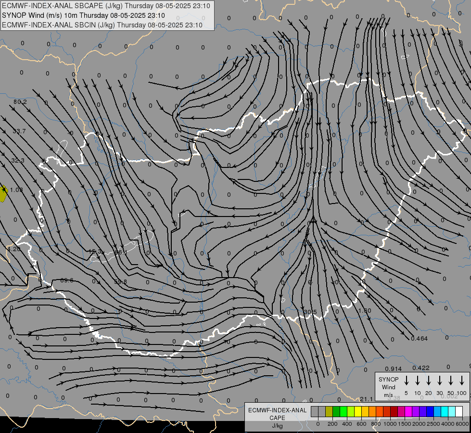This screenshot has height=433, width=471.
Task: Click the SBCIN title line
Action: [x=102, y=25]
